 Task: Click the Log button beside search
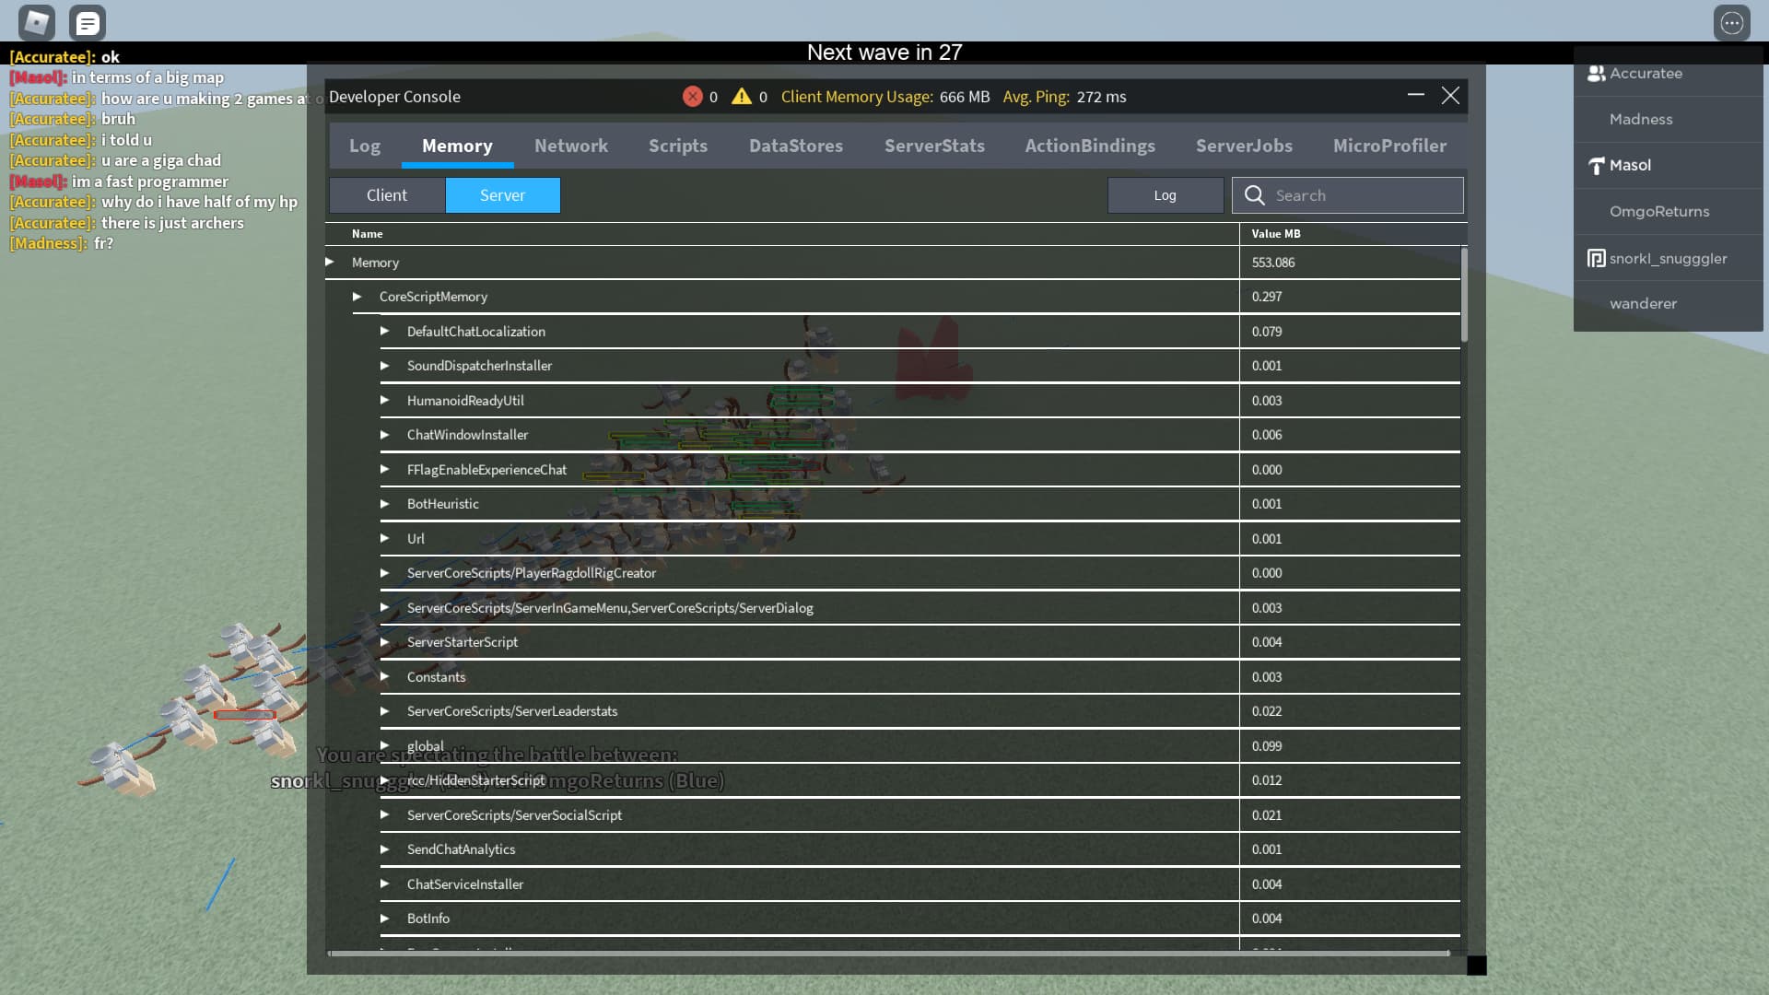(x=1166, y=195)
